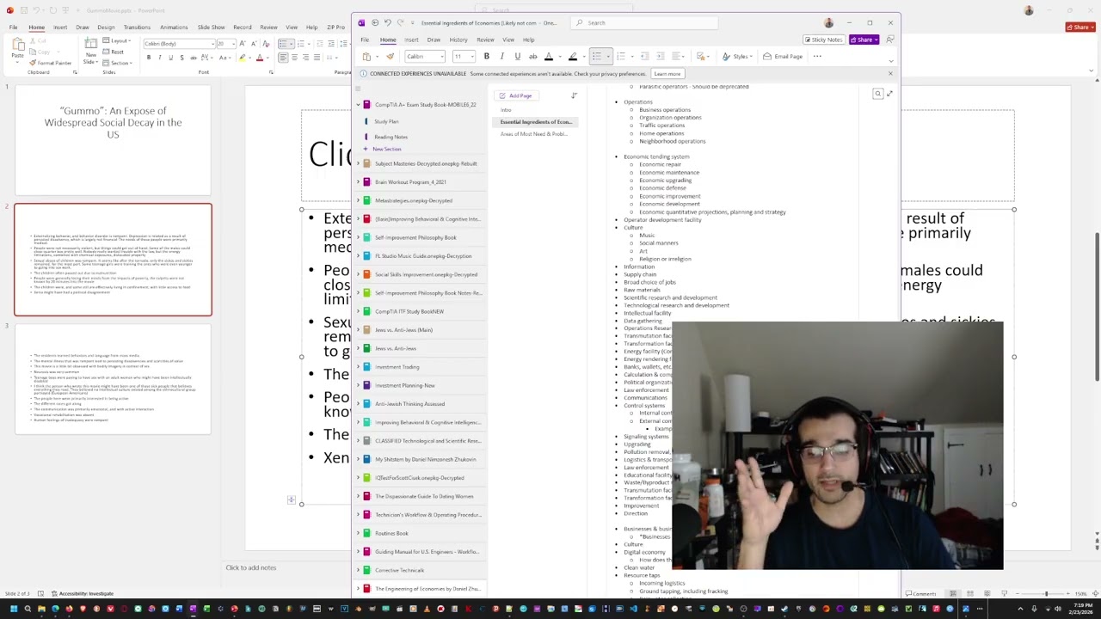Apply PowerPoint font color red swatch

point(261,58)
